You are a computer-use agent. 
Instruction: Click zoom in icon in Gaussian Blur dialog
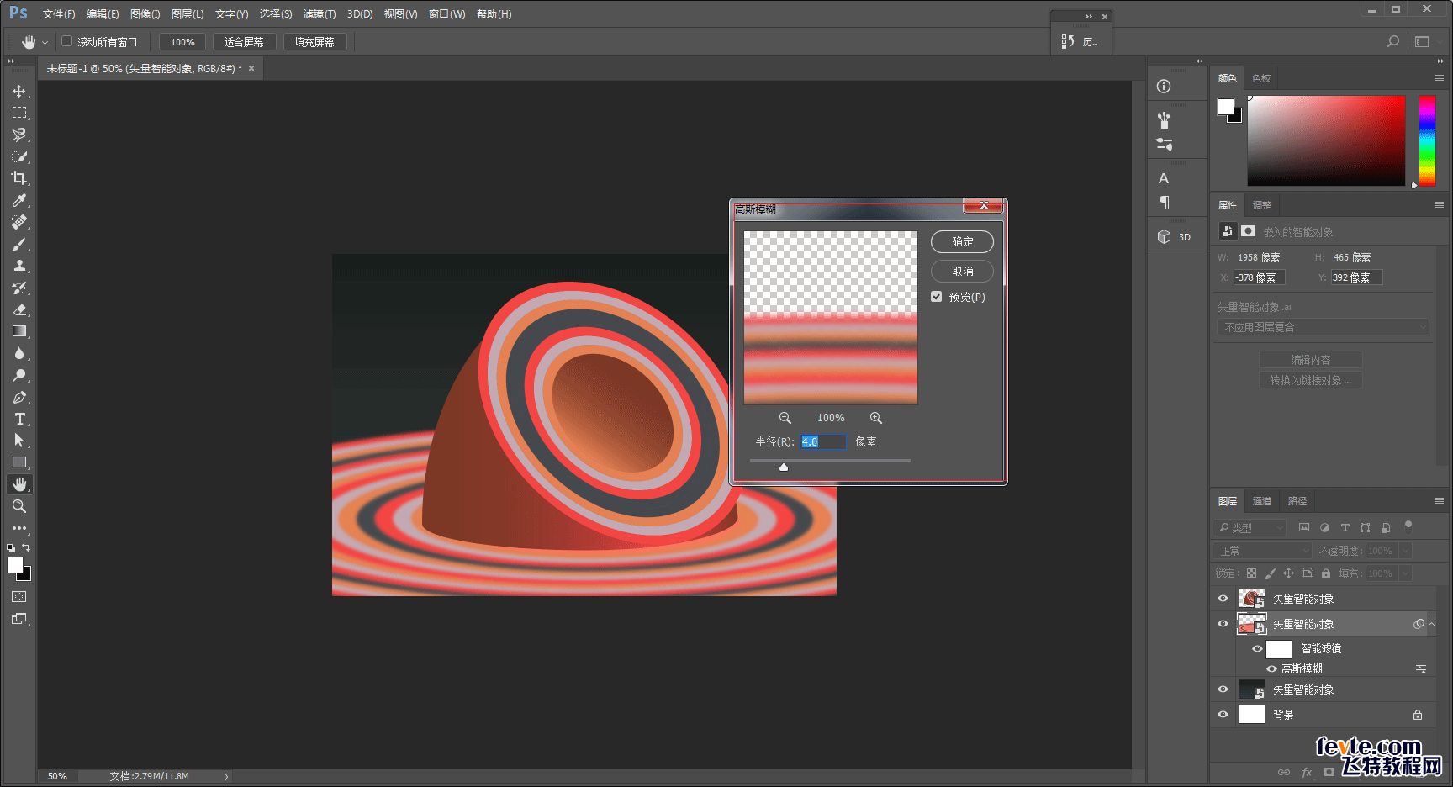tap(875, 418)
